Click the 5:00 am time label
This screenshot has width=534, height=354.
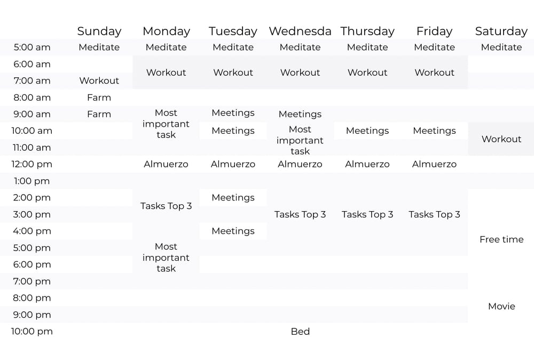[x=32, y=47]
